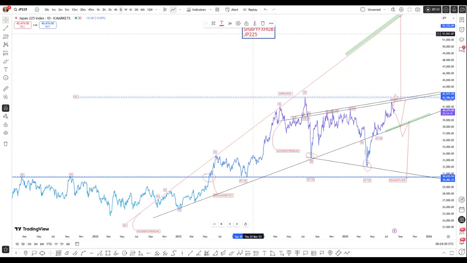The image size is (467, 263).
Task: Open time axis settings gear
Action: click(x=448, y=236)
